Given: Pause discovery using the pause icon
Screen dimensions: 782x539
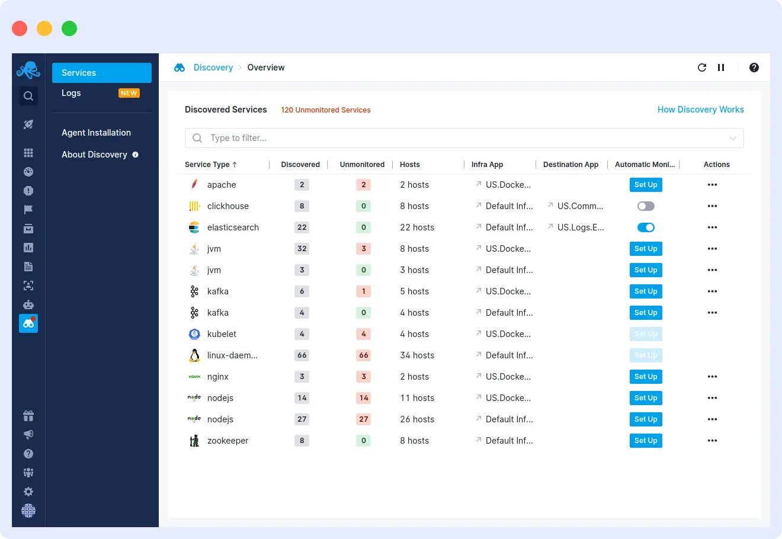Looking at the screenshot, I should click(x=721, y=68).
